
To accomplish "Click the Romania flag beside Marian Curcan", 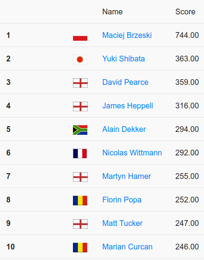I will [x=80, y=248].
